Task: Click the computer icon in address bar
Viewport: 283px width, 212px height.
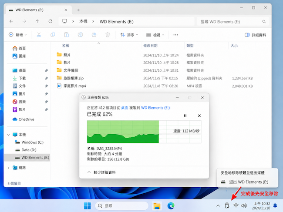Action: pos(64,21)
